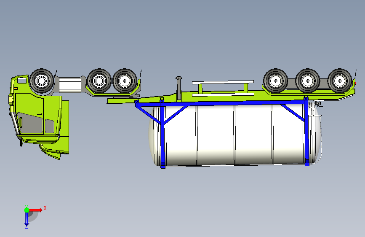Select the middle trailer axle wheel

tap(308, 81)
